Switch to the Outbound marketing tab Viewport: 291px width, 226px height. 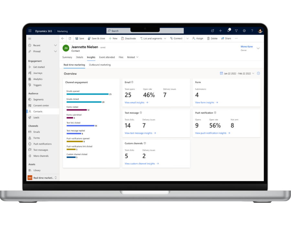100,65
